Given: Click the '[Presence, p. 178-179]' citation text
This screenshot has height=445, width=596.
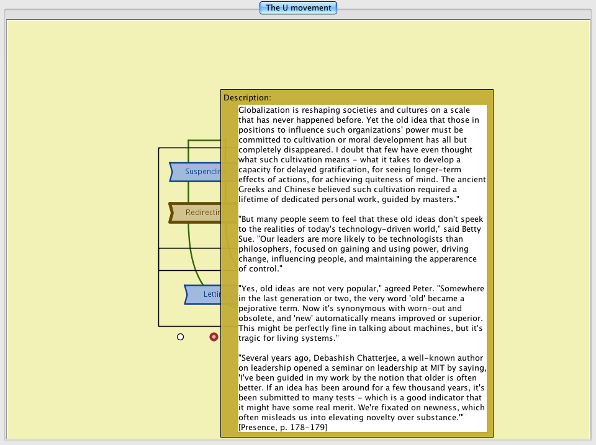Looking at the screenshot, I should pyautogui.click(x=282, y=428).
